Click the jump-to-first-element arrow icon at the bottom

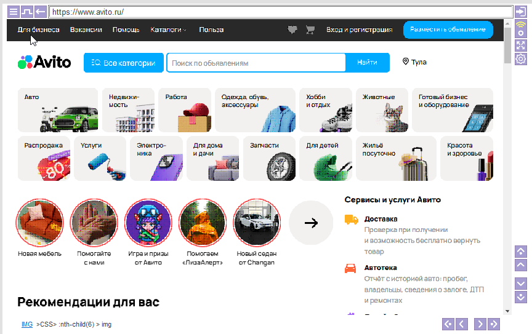[x=448, y=324]
